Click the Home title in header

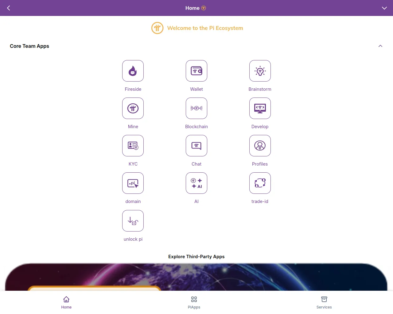tap(193, 8)
